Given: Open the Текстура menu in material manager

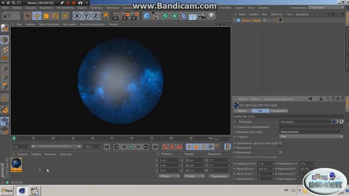Looking at the screenshot, I should click(x=65, y=154).
